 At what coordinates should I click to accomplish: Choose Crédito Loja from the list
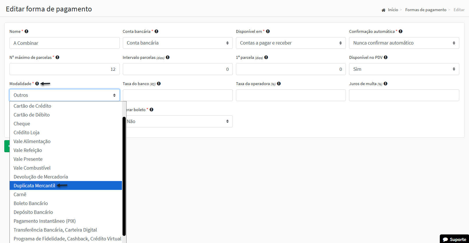[x=66, y=132]
